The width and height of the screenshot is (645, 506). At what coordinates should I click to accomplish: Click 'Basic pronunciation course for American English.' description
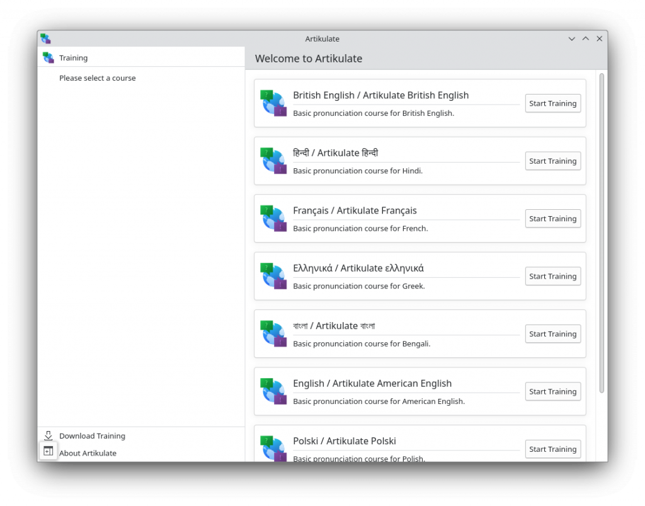tap(379, 401)
